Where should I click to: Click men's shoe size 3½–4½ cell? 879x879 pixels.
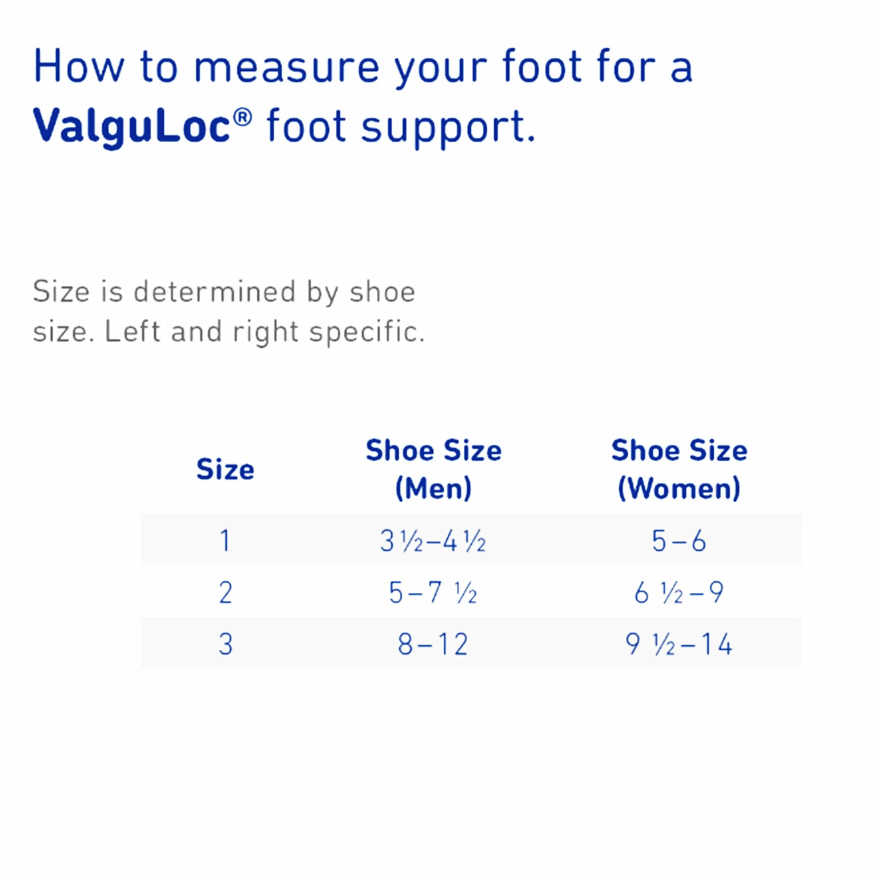[433, 541]
